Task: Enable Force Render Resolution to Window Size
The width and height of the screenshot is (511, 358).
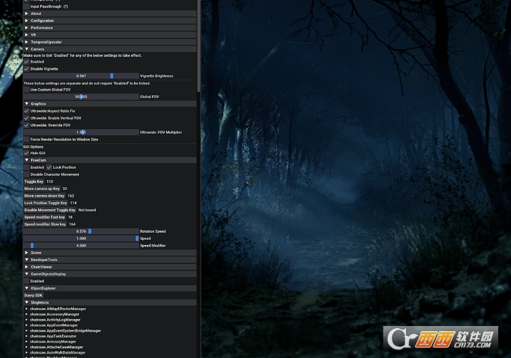Action: point(26,139)
